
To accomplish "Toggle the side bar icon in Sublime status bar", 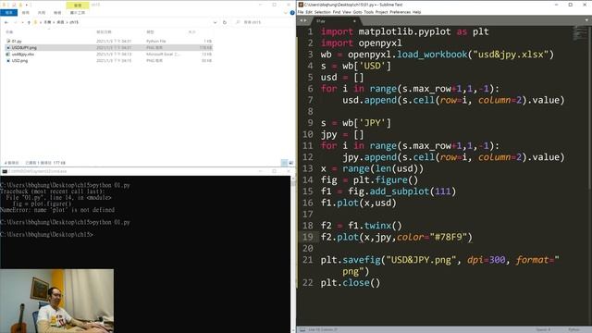I will pos(302,329).
